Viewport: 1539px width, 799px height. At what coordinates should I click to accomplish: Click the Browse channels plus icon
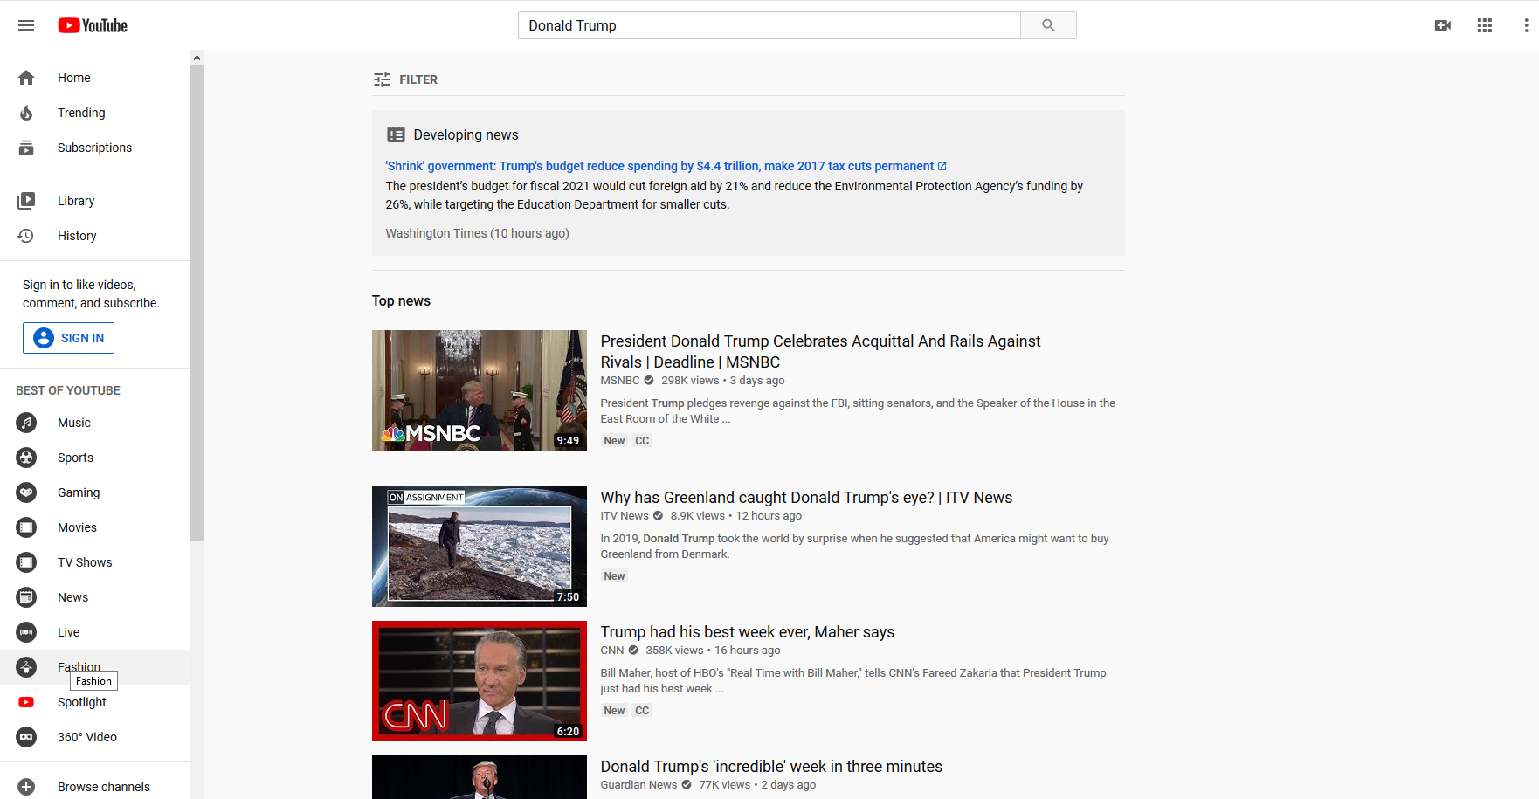click(26, 787)
